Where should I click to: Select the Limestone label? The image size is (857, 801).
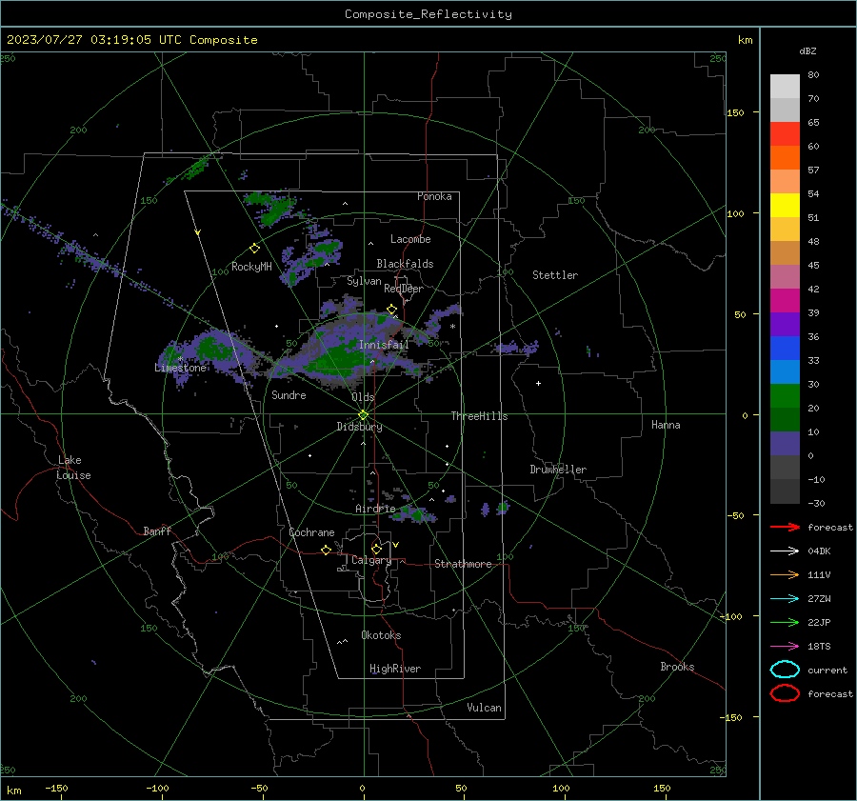tap(180, 368)
